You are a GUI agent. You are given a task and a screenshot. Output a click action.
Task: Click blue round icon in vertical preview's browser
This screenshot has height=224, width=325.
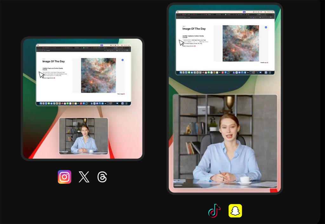(266, 27)
